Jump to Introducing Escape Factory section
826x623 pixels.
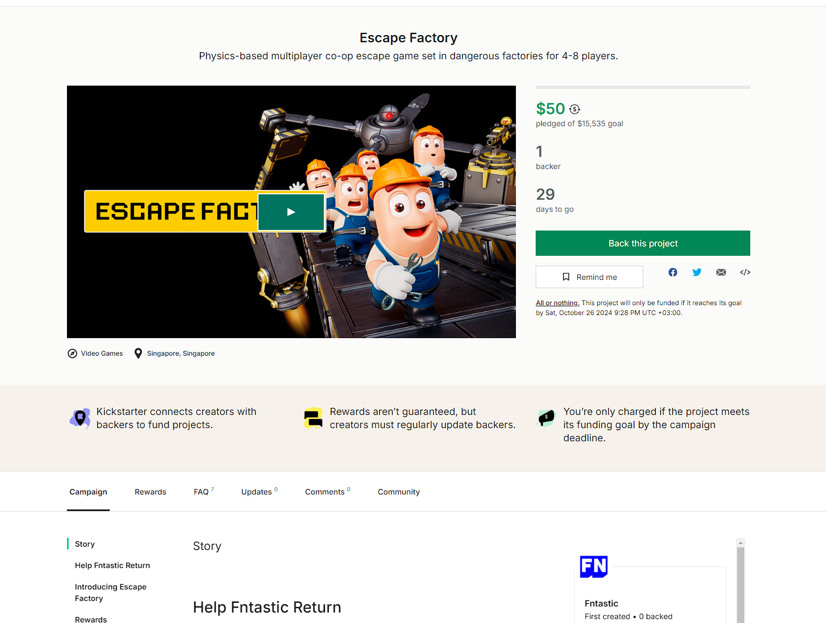(111, 593)
